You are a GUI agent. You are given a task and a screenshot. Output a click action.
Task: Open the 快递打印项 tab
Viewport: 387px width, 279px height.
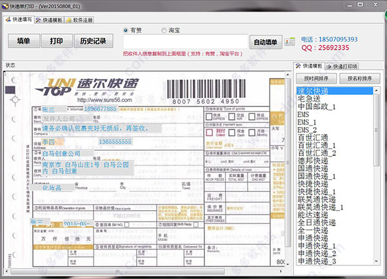342,66
